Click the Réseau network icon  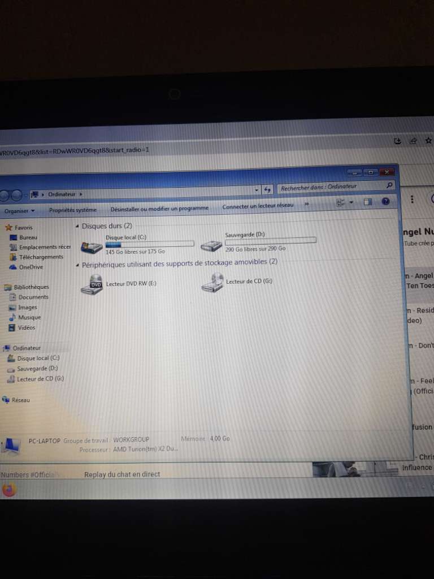click(6, 400)
